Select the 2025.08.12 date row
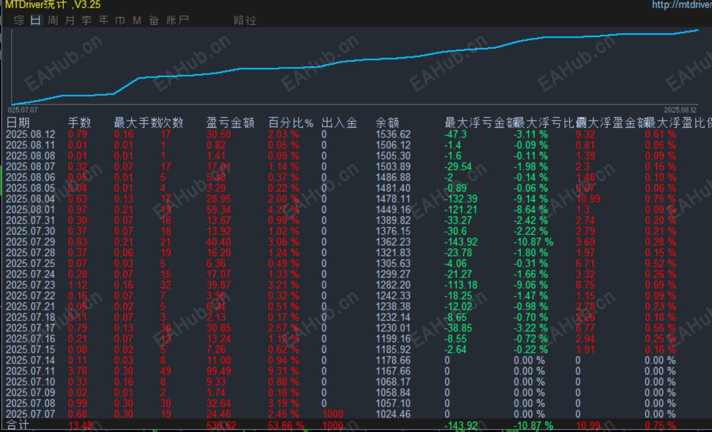 (30, 134)
